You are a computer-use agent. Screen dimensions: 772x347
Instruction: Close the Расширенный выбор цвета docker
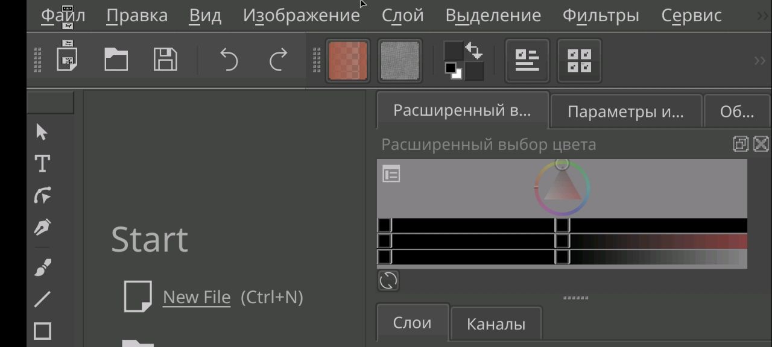[x=761, y=144]
